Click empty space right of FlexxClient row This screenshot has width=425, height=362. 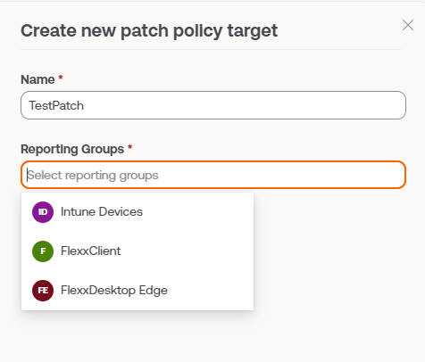click(x=187, y=251)
